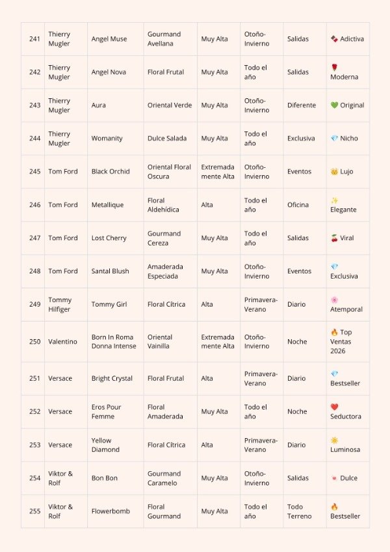The width and height of the screenshot is (390, 552).
Task: Click the green heart next to Original
Action: (x=334, y=105)
